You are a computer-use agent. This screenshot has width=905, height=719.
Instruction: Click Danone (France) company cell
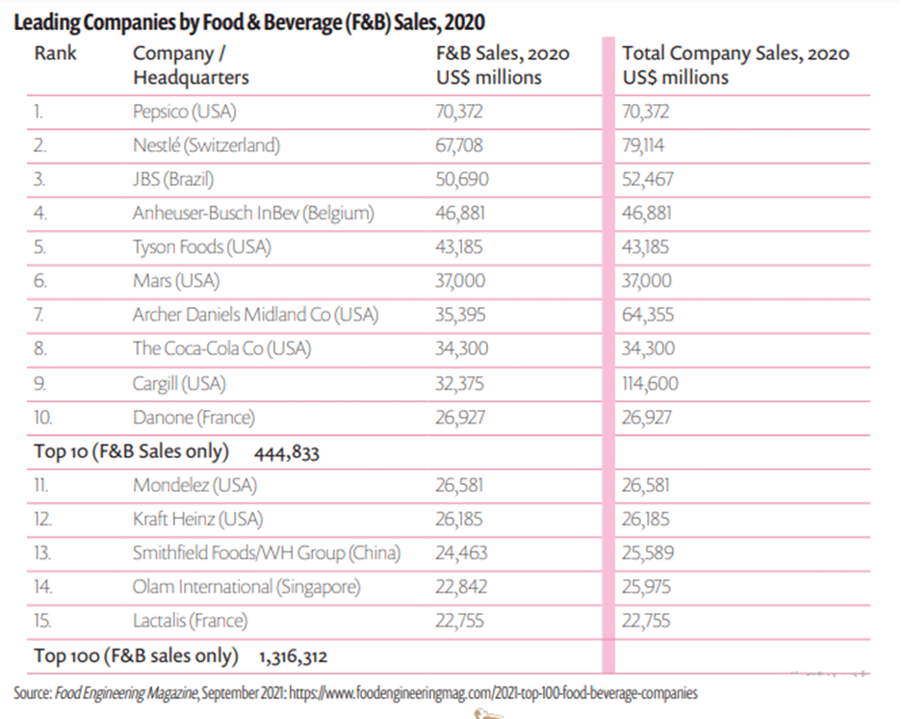194,417
